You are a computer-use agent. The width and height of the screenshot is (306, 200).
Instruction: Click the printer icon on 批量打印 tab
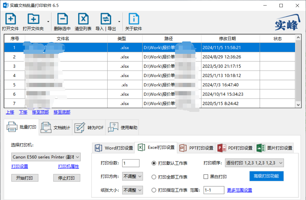(12, 127)
